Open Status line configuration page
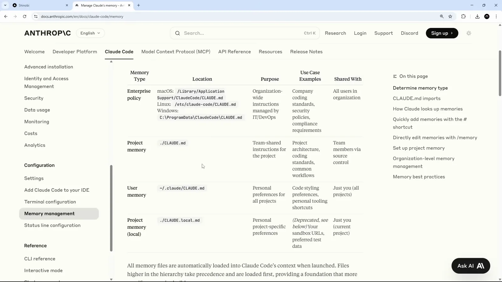The height and width of the screenshot is (282, 502). pyautogui.click(x=52, y=225)
